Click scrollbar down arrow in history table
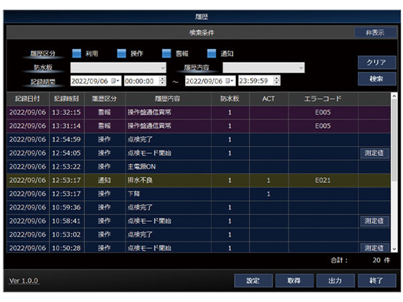 pyautogui.click(x=394, y=249)
